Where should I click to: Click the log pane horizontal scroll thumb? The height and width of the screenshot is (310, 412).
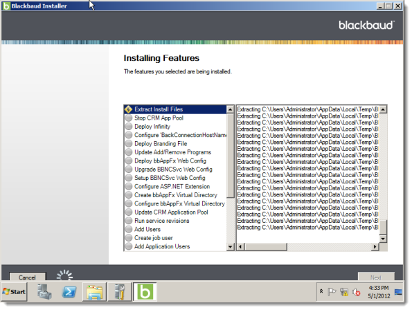click(x=266, y=247)
